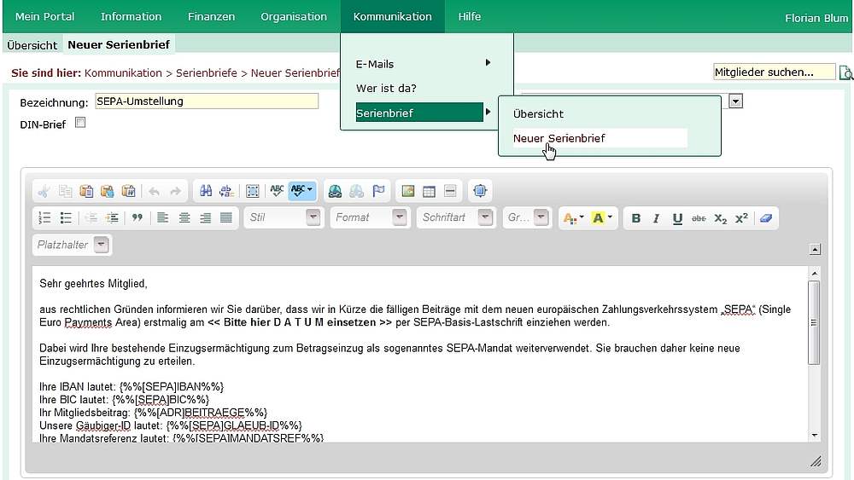The width and height of the screenshot is (854, 480).
Task: Center align the text
Action: click(x=184, y=218)
